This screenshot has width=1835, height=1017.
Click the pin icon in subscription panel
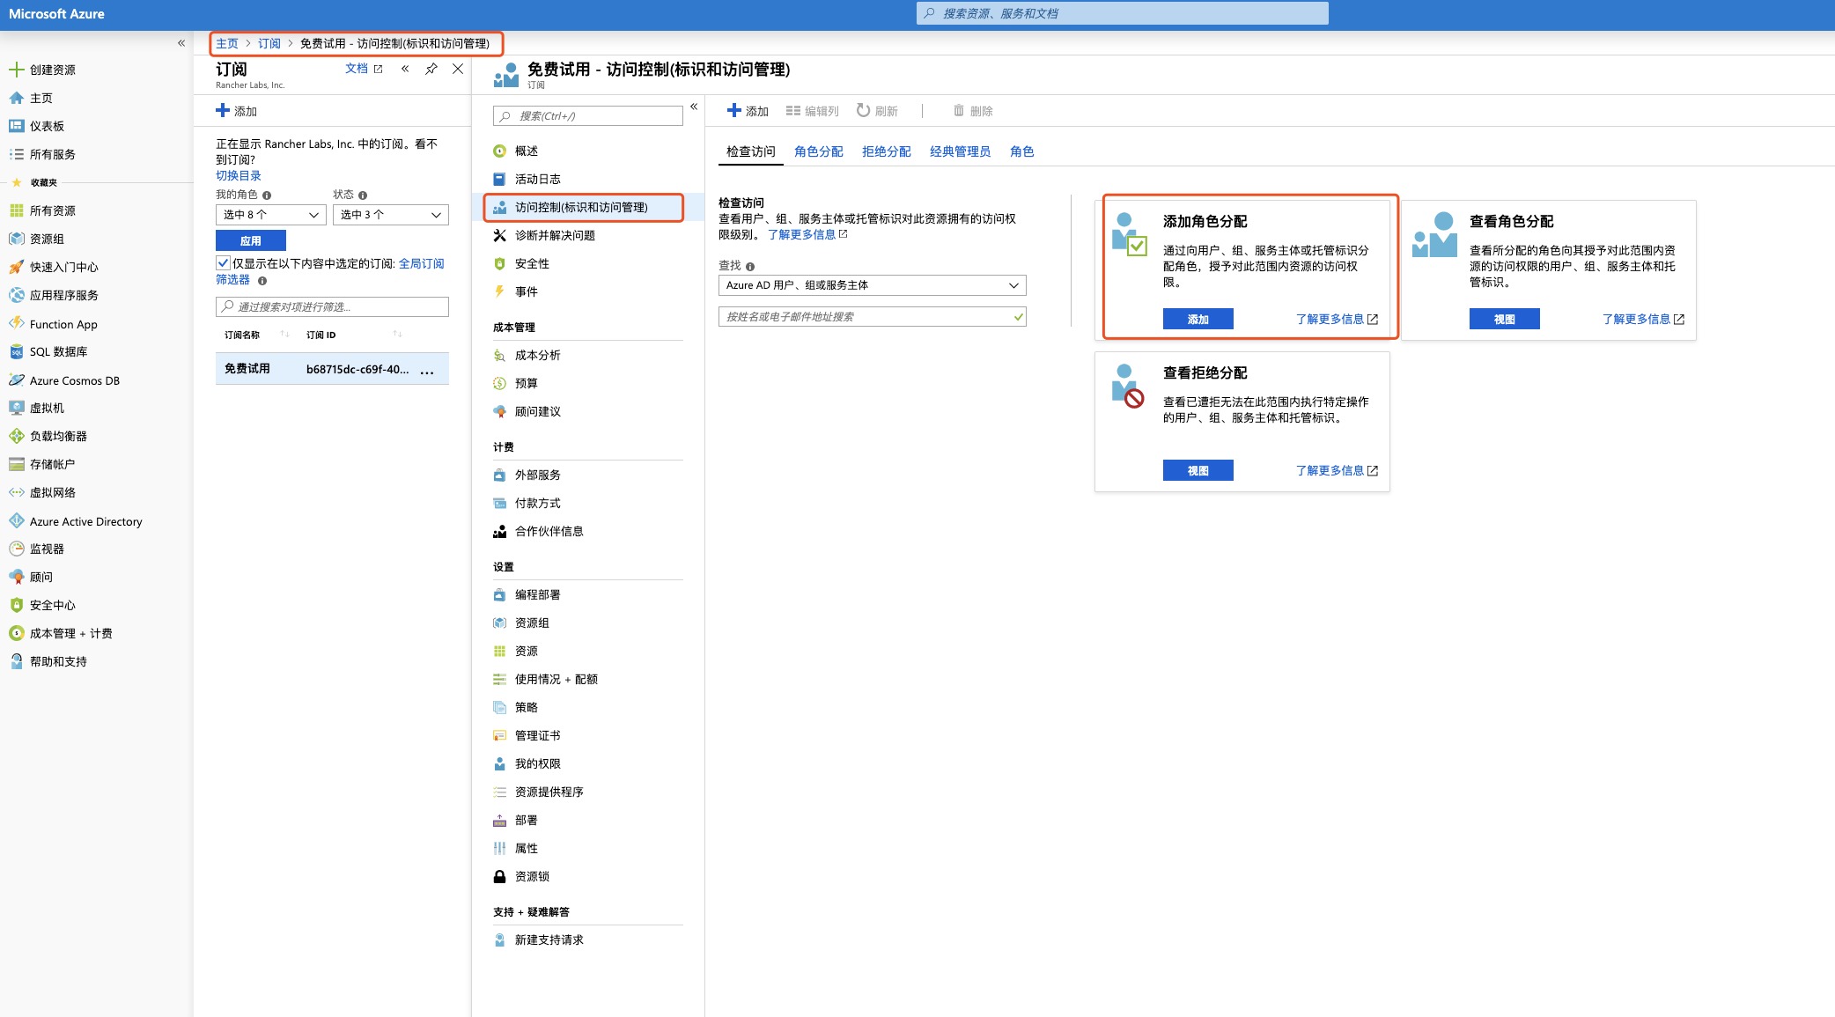(431, 69)
